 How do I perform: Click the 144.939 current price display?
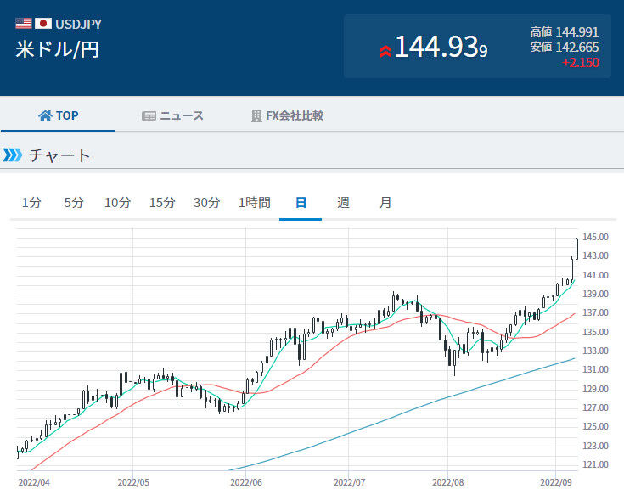coord(441,48)
